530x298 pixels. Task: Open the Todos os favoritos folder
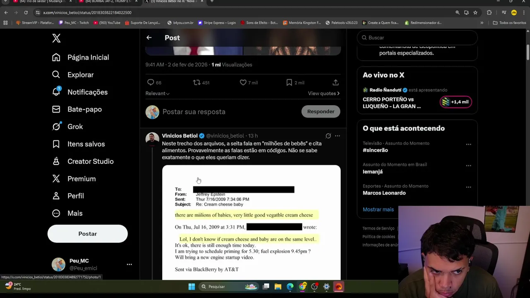[509, 23]
